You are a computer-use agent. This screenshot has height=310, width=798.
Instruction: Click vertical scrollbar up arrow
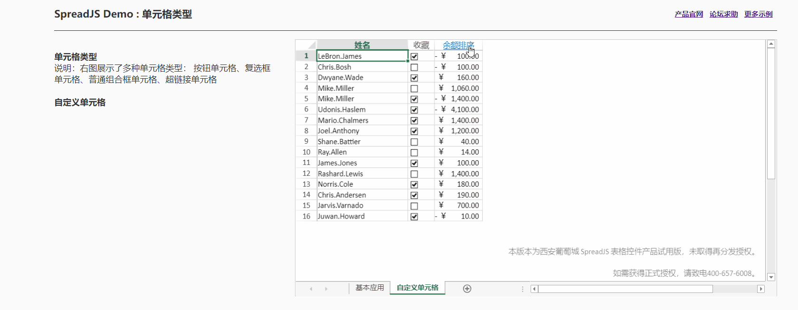pos(771,44)
